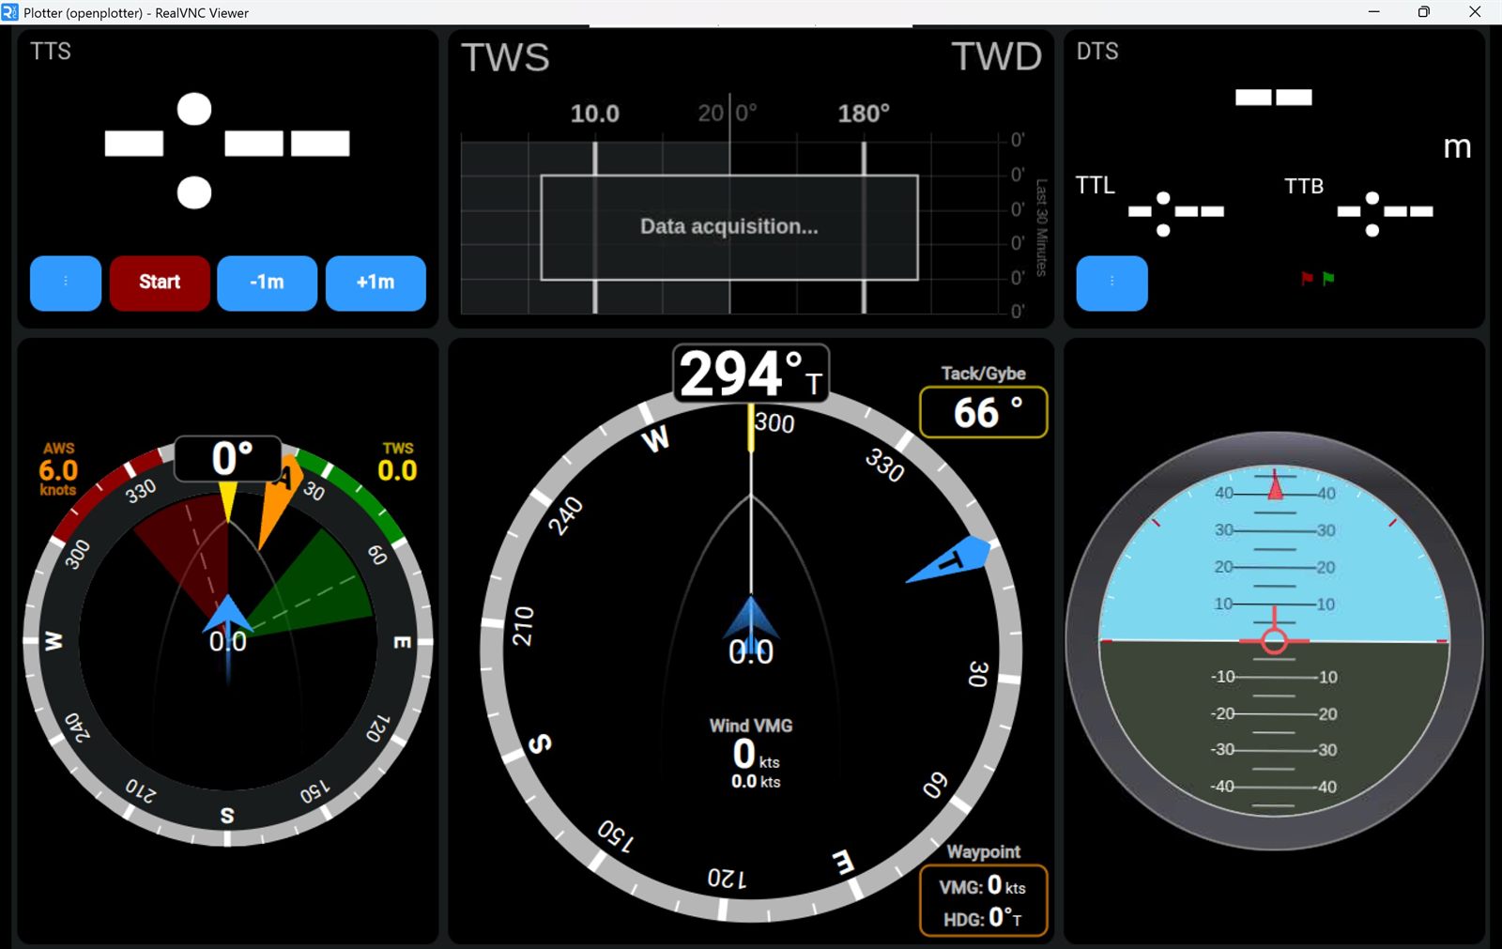
Task: Click the 0° wind angle readout
Action: pyautogui.click(x=228, y=459)
